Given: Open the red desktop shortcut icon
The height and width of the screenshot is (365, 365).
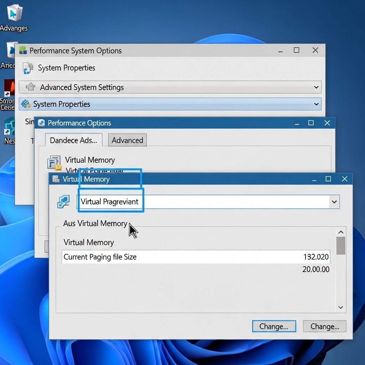Looking at the screenshot, I should pos(9,88).
